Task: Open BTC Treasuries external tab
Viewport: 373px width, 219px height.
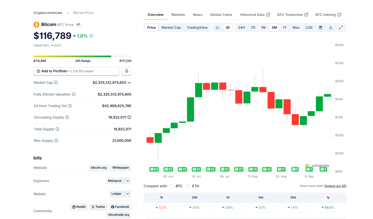Action: 292,15
